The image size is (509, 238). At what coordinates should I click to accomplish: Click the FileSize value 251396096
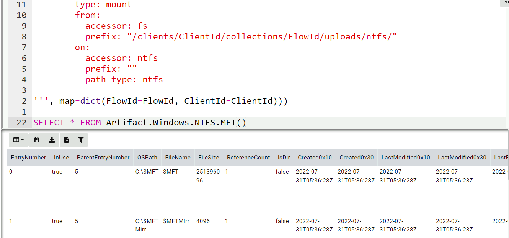coord(208,176)
